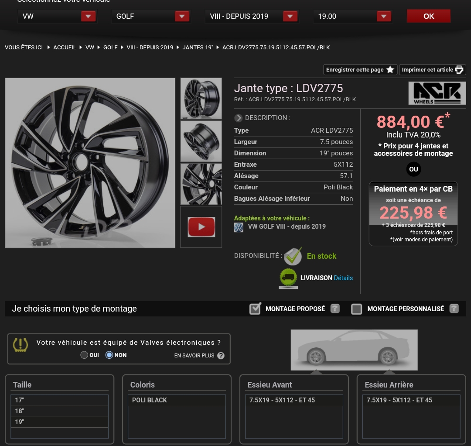
Task: Click the VW logo next to Golf VIII
Action: pyautogui.click(x=239, y=227)
